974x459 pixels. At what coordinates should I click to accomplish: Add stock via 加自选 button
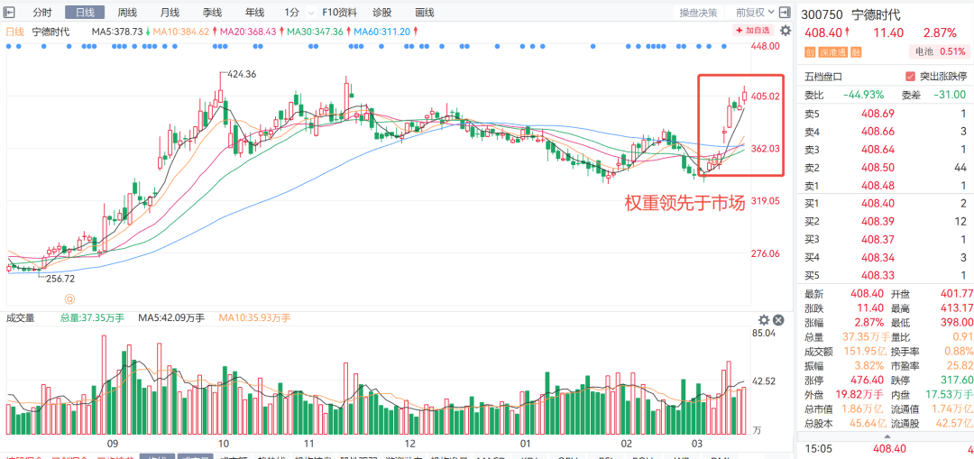(x=753, y=31)
